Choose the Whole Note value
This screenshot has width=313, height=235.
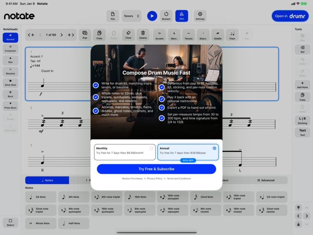coord(41,224)
